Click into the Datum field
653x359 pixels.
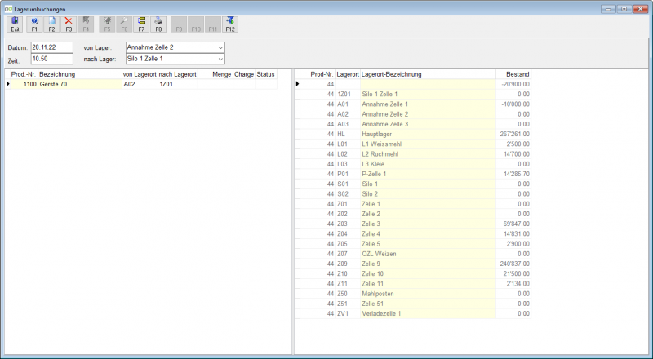coord(52,47)
